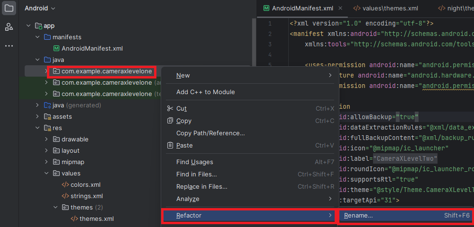474x227 pixels.
Task: Collapse the app module node
Action: (x=28, y=26)
